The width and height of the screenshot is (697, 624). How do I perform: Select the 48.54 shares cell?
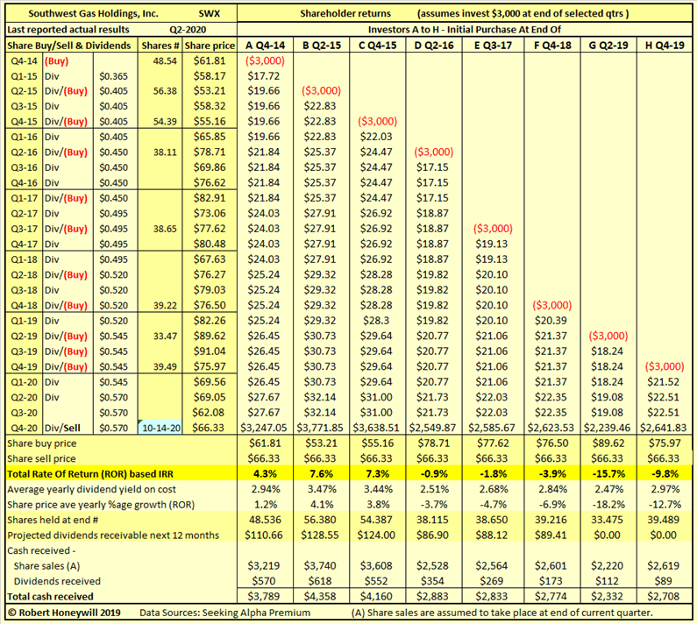click(x=165, y=60)
